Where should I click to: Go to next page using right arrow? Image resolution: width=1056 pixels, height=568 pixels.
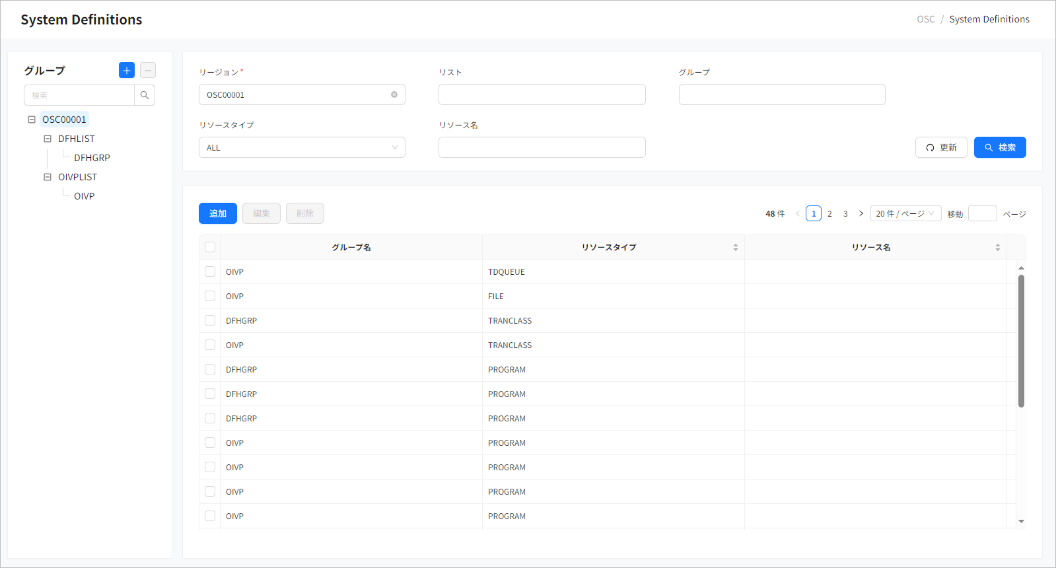pos(861,213)
